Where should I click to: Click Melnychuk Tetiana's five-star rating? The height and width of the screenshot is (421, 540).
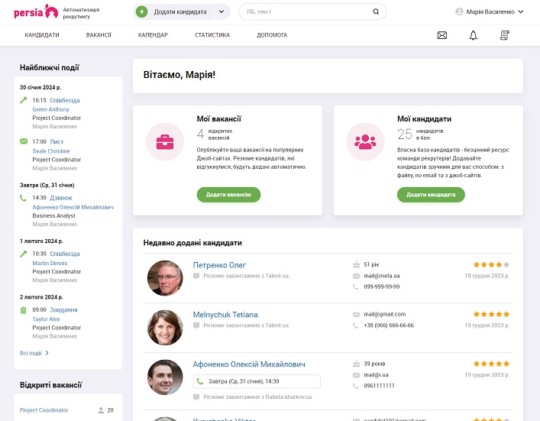click(x=491, y=314)
